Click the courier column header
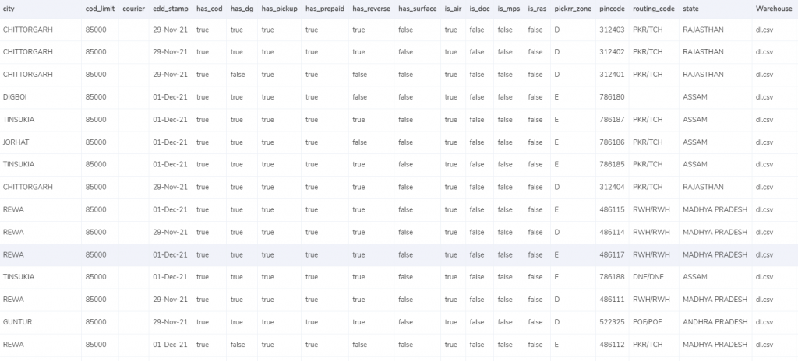The height and width of the screenshot is (361, 798). tap(134, 8)
